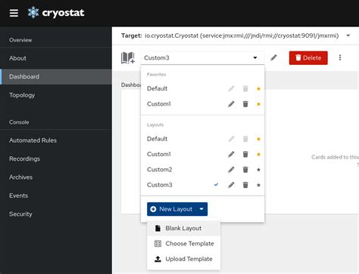Toggle the New Layout caret dropdown
359x274 pixels.
coord(201,209)
